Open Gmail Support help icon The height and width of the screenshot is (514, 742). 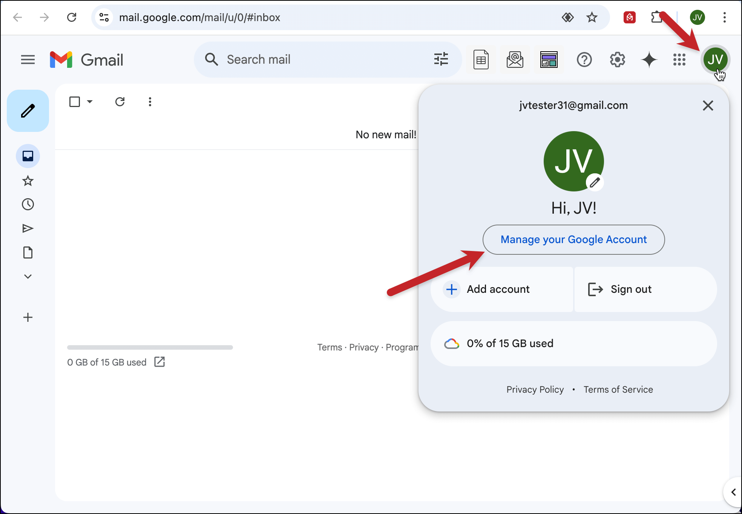tap(584, 60)
